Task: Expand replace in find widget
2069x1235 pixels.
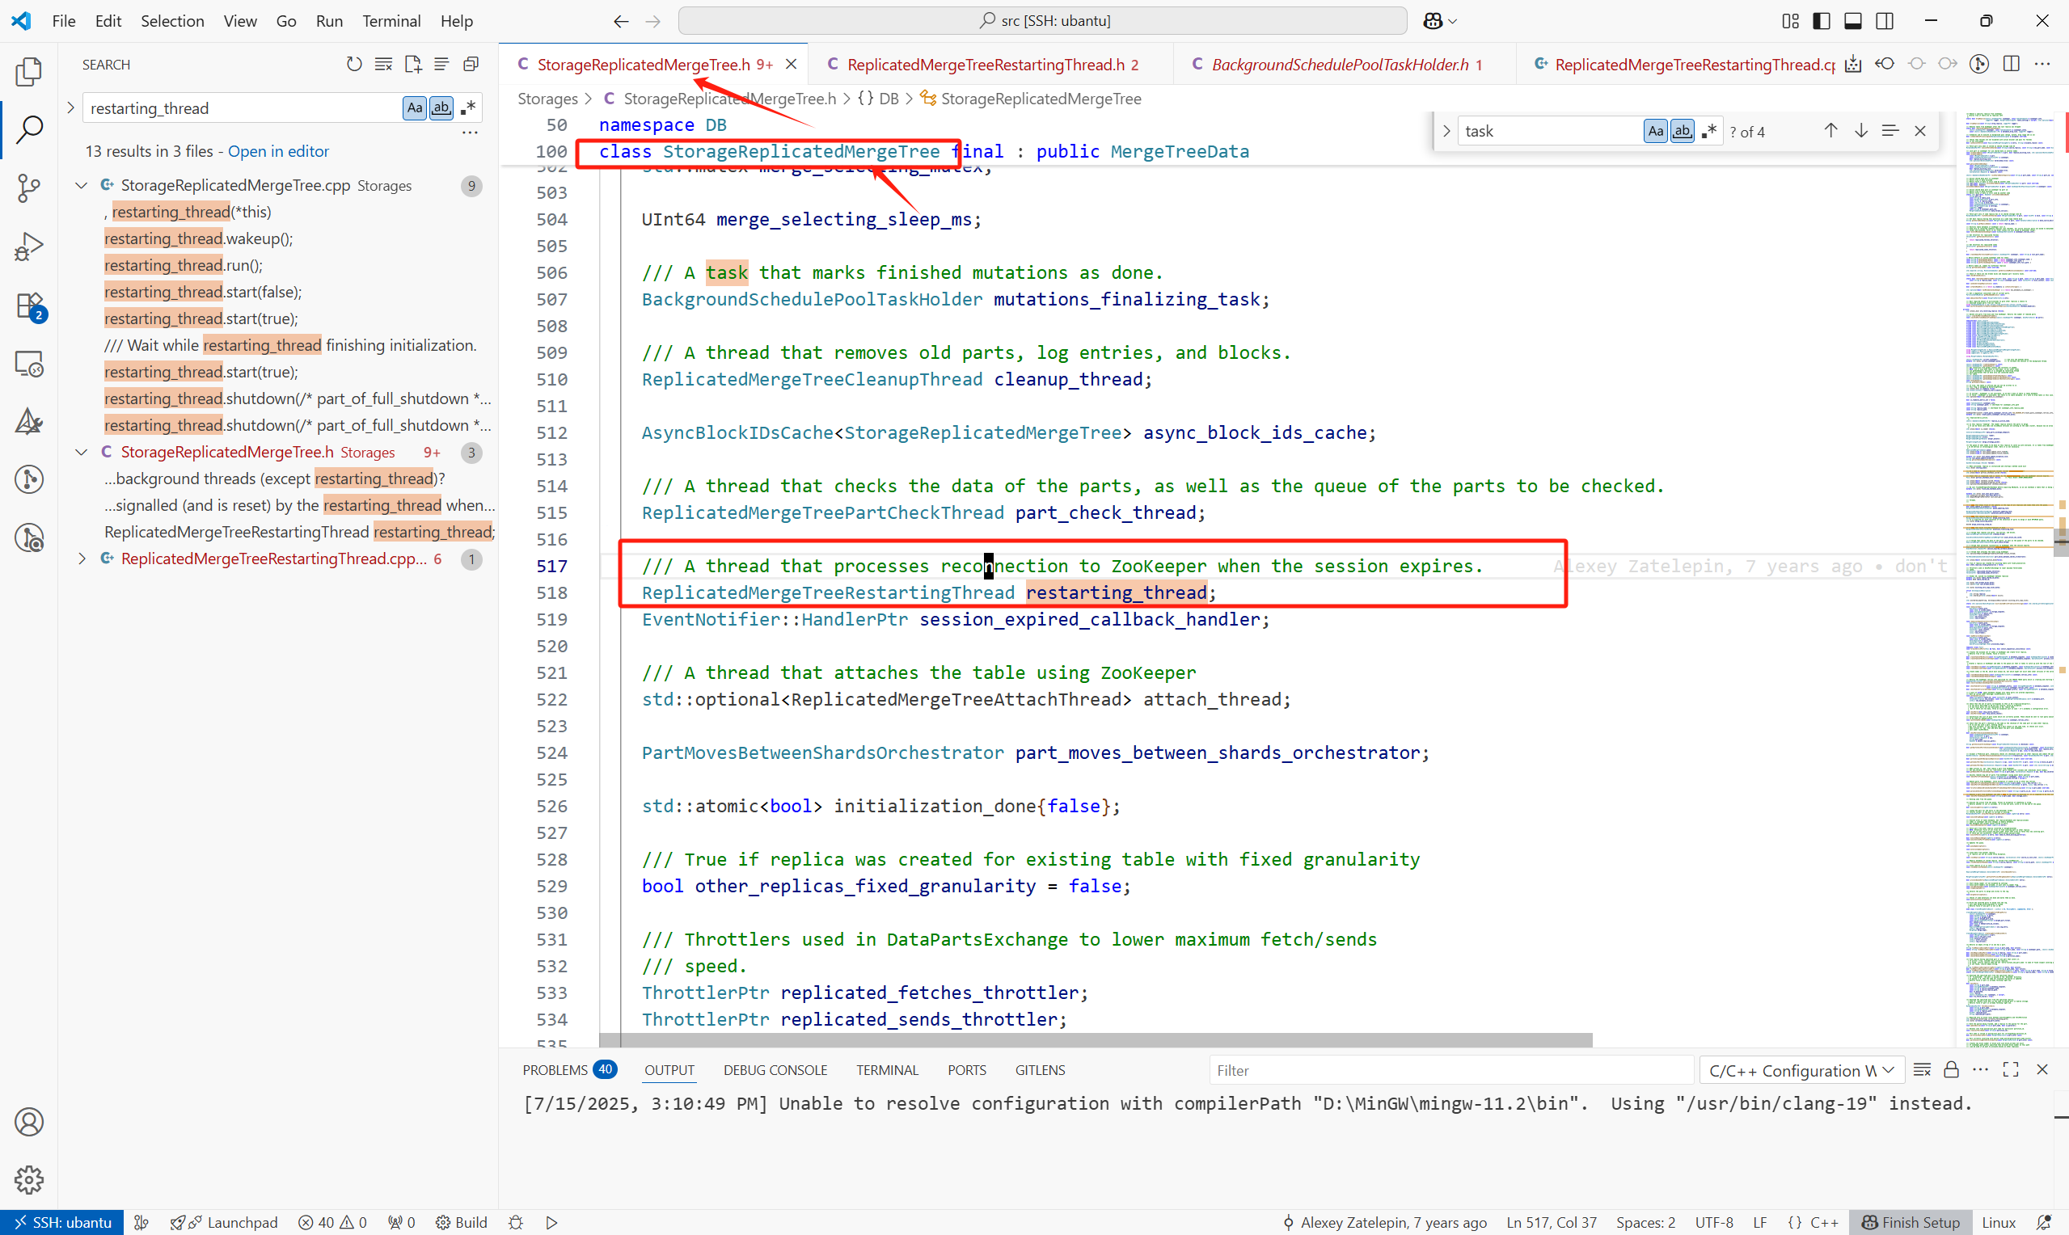Action: 1446,131
